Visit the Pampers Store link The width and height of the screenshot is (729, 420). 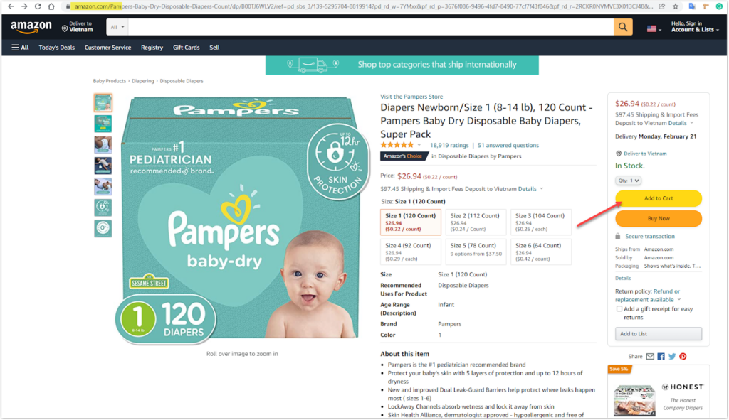pyautogui.click(x=411, y=97)
